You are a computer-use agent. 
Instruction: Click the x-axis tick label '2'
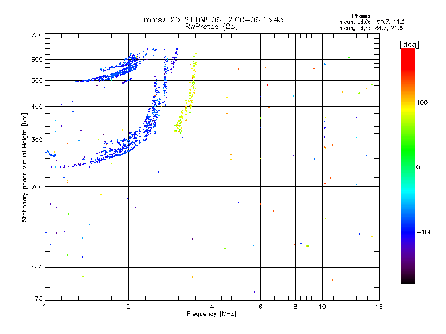tap(128, 307)
